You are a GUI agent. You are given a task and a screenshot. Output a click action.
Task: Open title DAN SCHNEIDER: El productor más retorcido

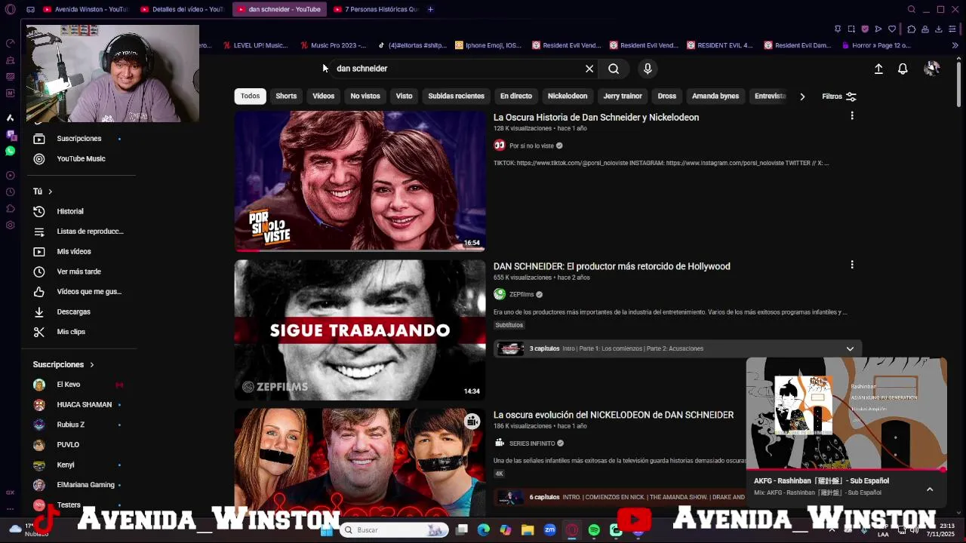pos(611,266)
